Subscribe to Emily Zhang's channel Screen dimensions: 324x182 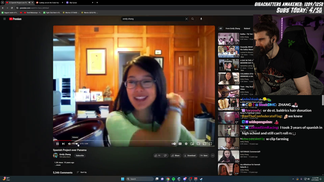(80, 155)
